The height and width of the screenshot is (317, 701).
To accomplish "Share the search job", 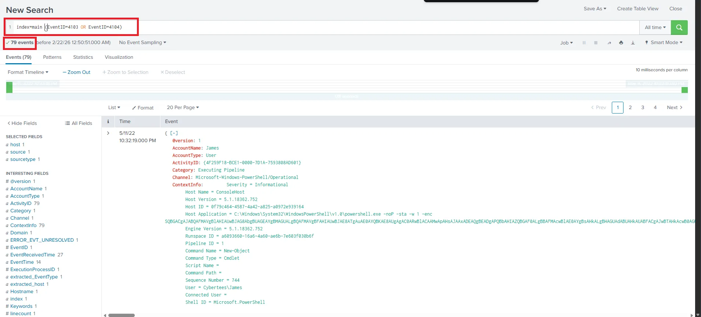I will tap(609, 43).
